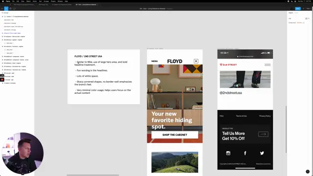Click the FLOYD / 2ND STREET USA note heading
Image resolution: width=313 pixels, height=176 pixels.
pyautogui.click(x=88, y=56)
